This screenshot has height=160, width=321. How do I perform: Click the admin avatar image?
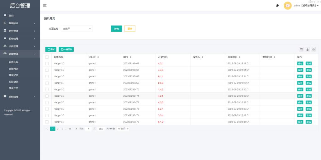click(x=287, y=6)
